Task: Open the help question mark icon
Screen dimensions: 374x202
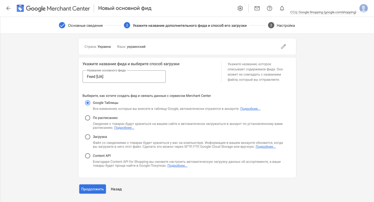Action: [x=270, y=8]
